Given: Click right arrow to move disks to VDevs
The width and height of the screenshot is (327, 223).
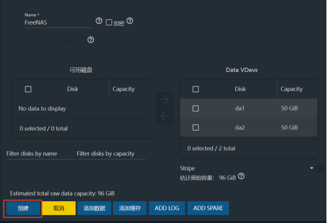Looking at the screenshot, I should (164, 100).
